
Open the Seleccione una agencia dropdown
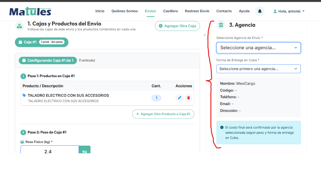259,48
